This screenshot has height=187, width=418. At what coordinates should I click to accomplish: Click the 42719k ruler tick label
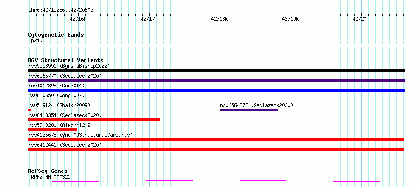pyautogui.click(x=290, y=19)
